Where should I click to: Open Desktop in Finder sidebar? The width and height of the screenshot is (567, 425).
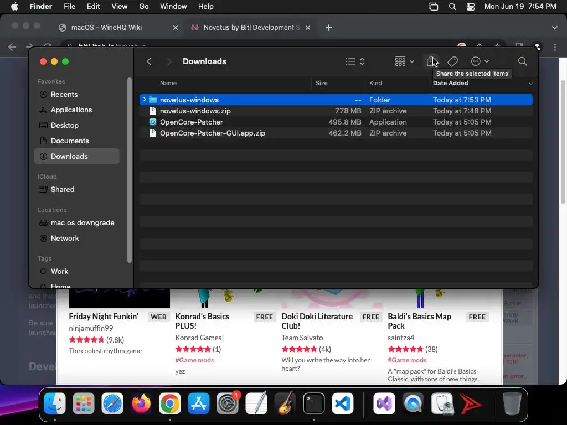(x=77, y=126)
